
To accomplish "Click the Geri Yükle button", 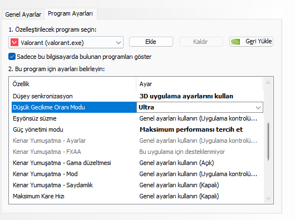I will [x=251, y=42].
